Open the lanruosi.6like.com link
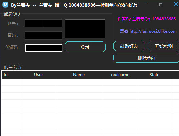This screenshot has height=136, width=179. tap(153, 31)
